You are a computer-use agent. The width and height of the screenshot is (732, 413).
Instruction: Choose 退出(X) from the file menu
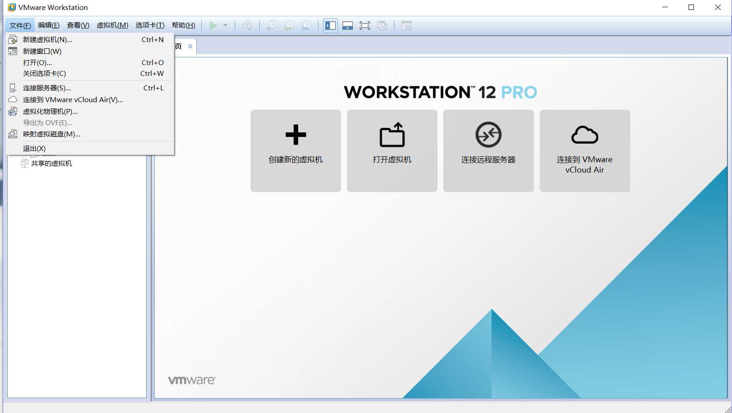pos(90,149)
